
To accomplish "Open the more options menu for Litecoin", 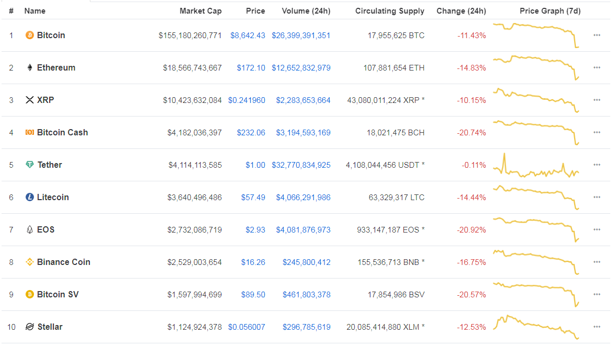I will pos(597,197).
